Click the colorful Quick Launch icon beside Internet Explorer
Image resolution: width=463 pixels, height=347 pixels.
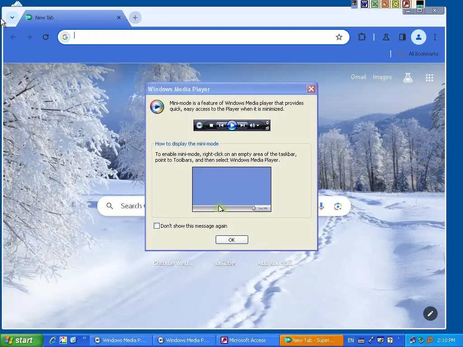(x=63, y=340)
